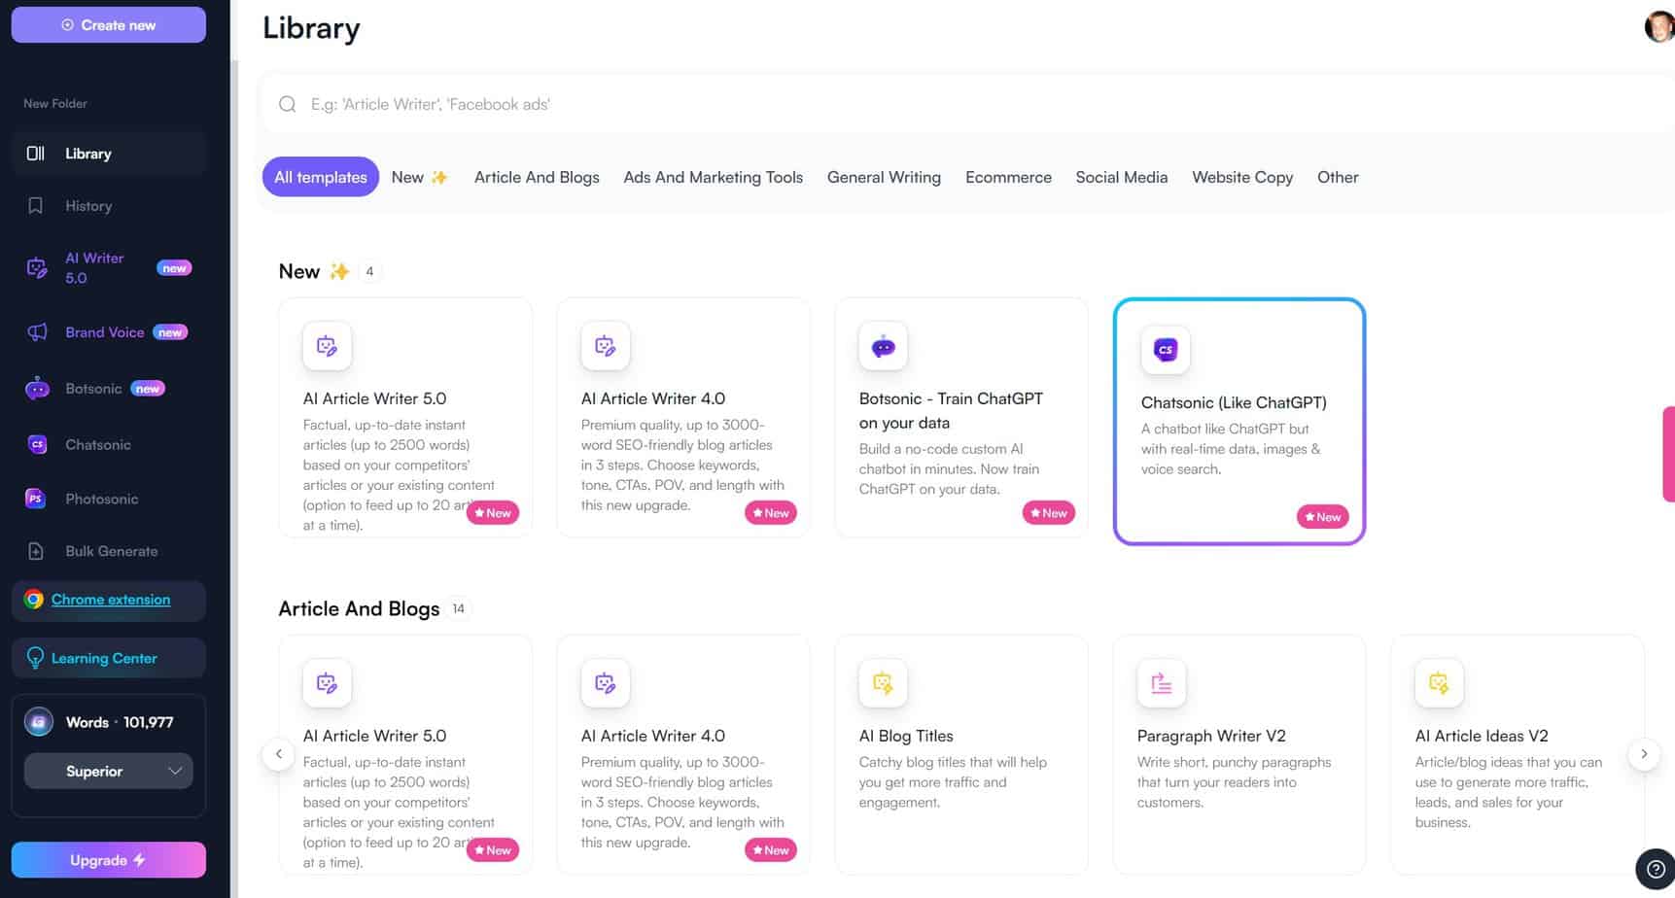Viewport: 1675px width, 898px height.
Task: Click the pink side tab on right edge
Action: coord(1668,454)
